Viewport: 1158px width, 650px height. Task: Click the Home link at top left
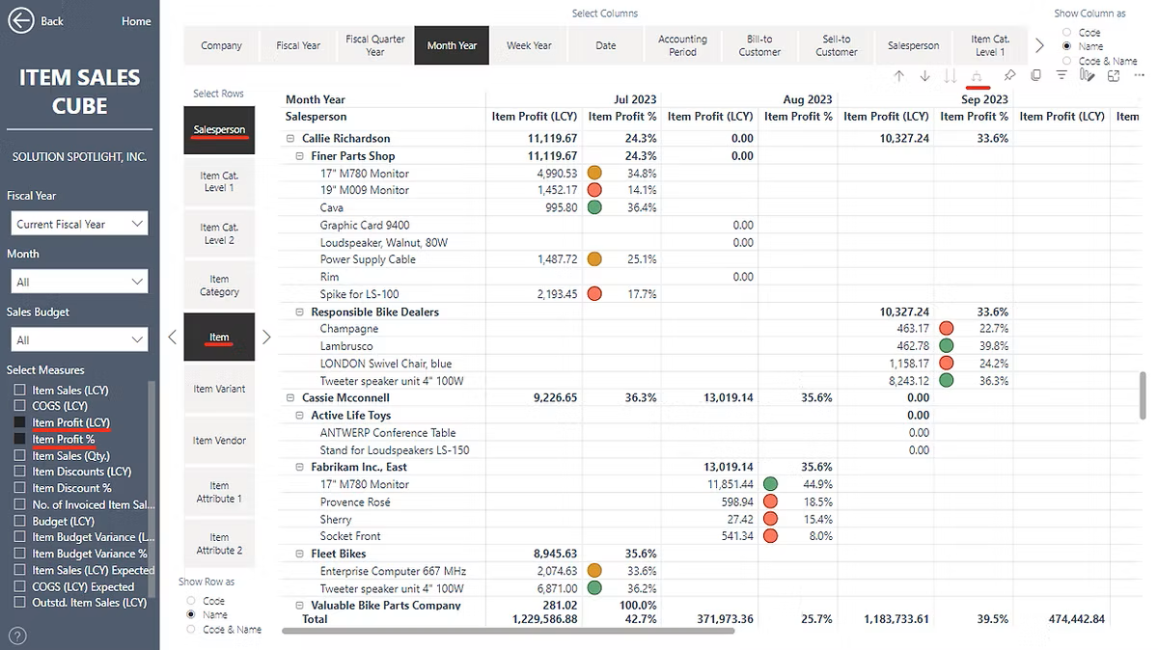pyautogui.click(x=135, y=20)
